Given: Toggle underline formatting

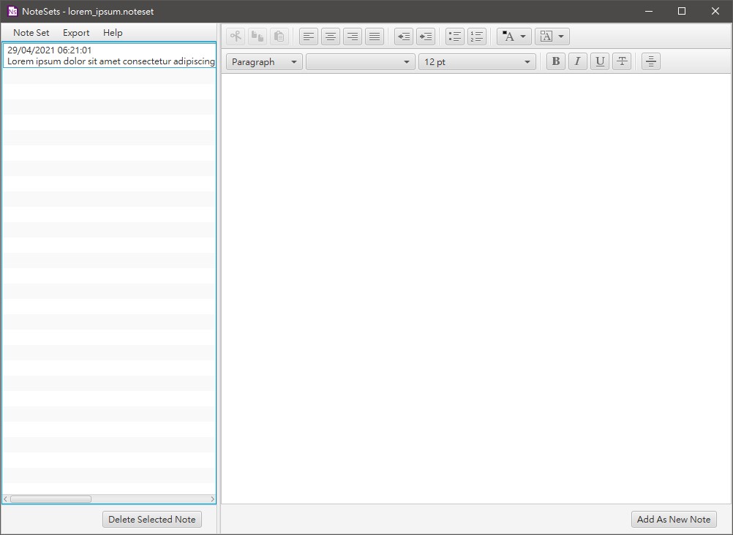Looking at the screenshot, I should [x=599, y=61].
